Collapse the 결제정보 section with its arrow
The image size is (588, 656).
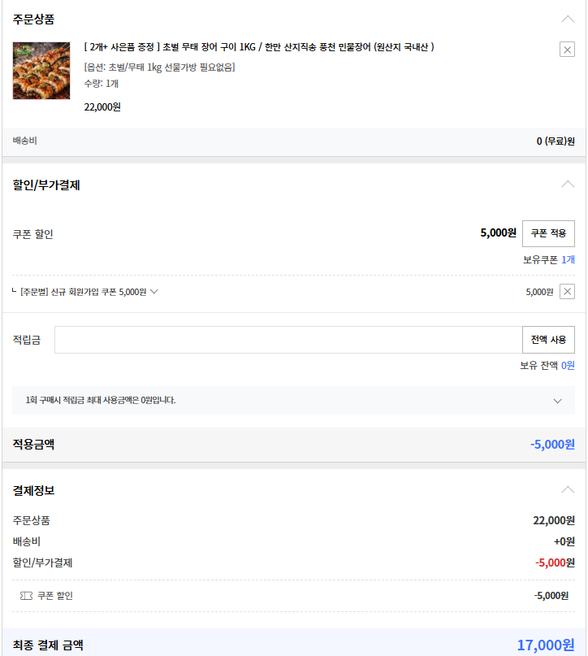tap(568, 490)
